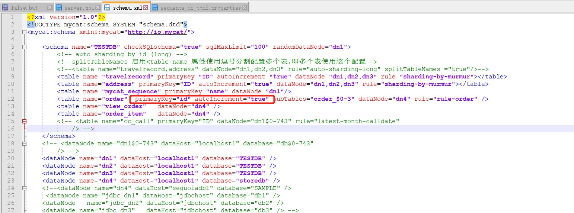The height and width of the screenshot is (213, 574).
Task: Click the "db$0-743" database value on line 18
Action: pos(293,143)
